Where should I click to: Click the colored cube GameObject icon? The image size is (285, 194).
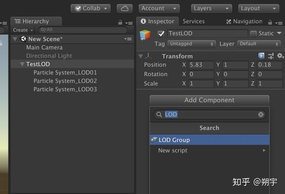pyautogui.click(x=145, y=35)
